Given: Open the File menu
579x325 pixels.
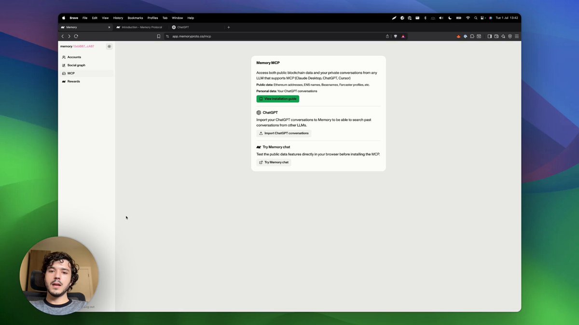Looking at the screenshot, I should (85, 18).
